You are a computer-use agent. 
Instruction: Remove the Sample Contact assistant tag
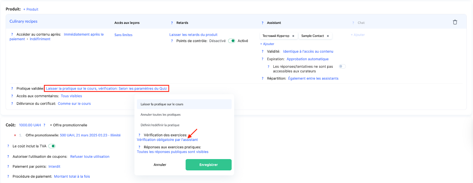328,36
